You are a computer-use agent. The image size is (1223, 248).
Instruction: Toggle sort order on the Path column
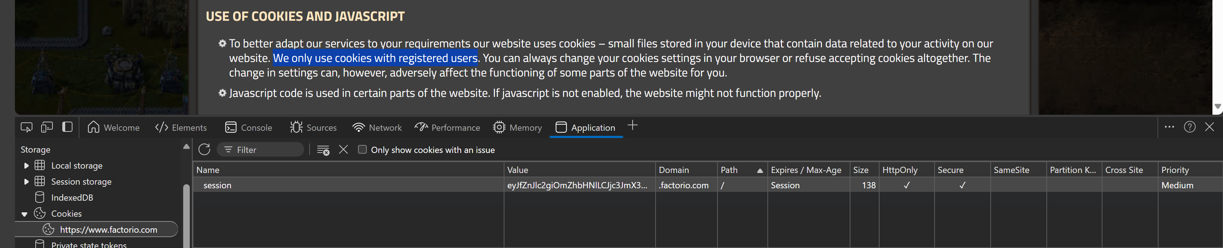(742, 170)
